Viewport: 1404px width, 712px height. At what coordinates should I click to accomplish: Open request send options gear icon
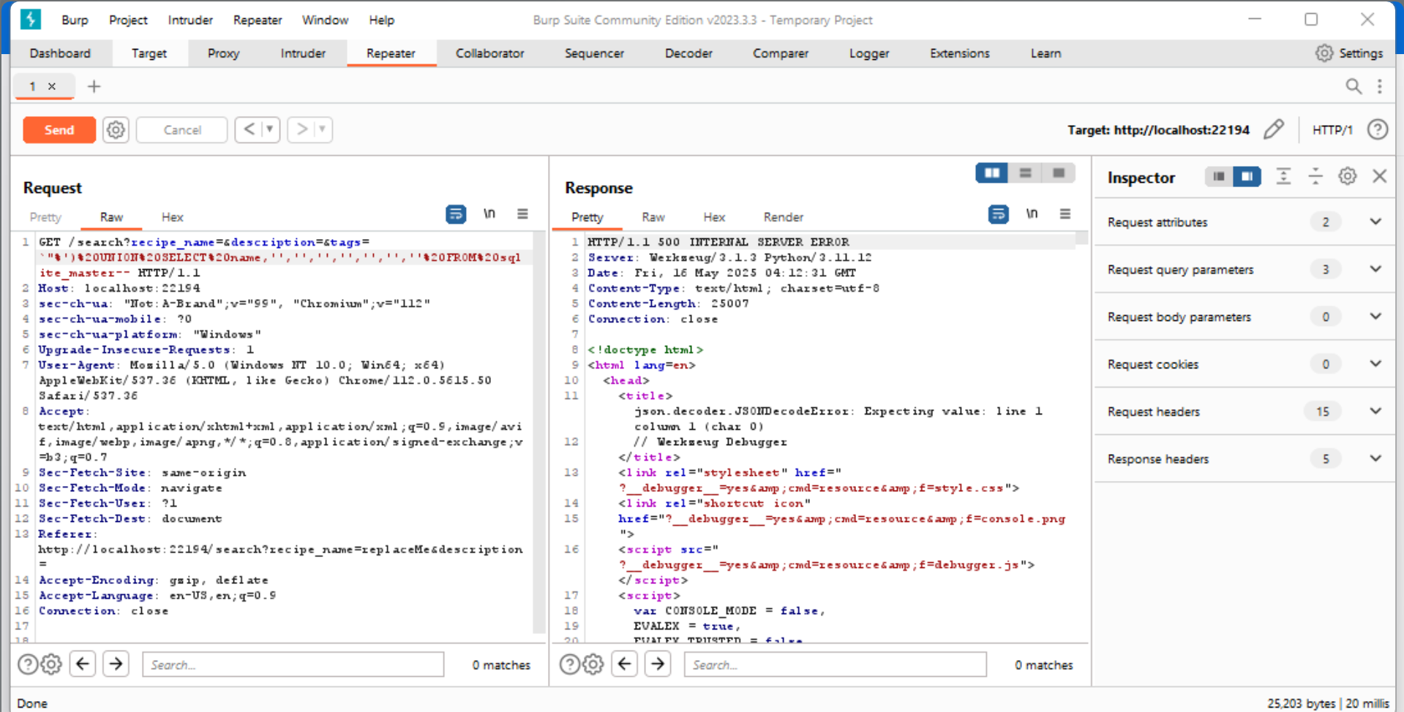[116, 130]
